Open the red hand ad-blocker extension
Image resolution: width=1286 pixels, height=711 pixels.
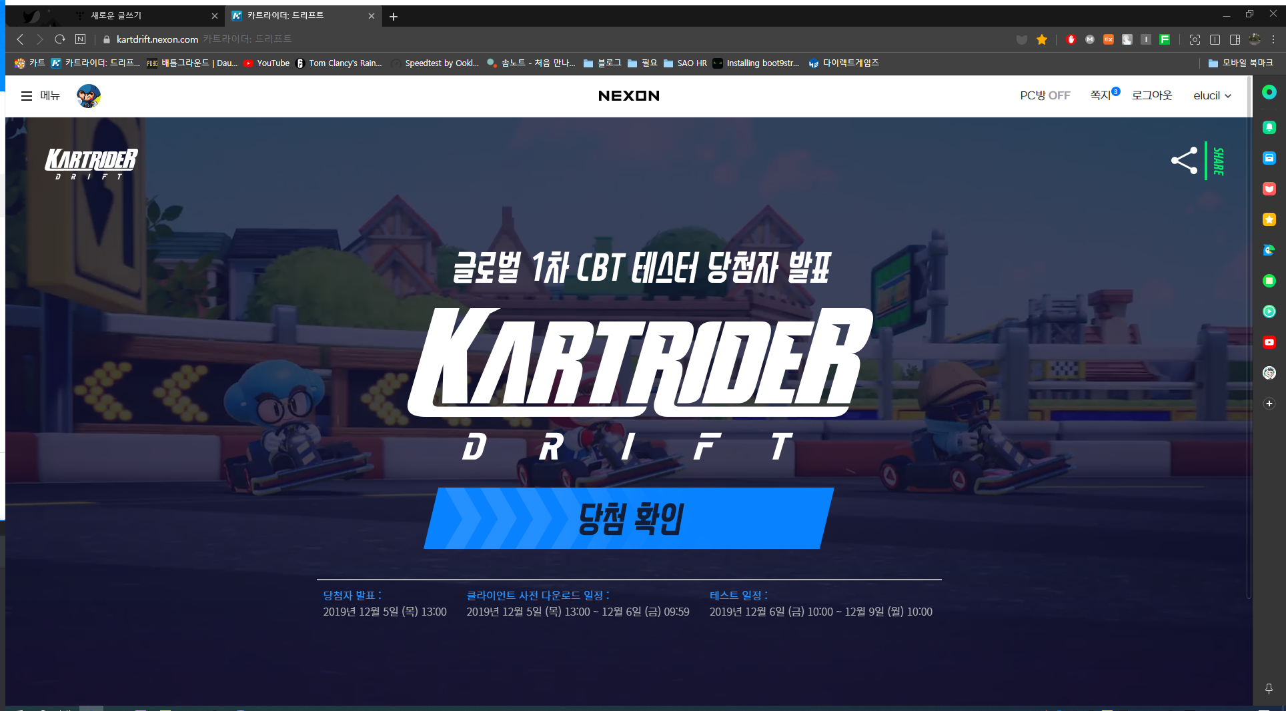1071,39
